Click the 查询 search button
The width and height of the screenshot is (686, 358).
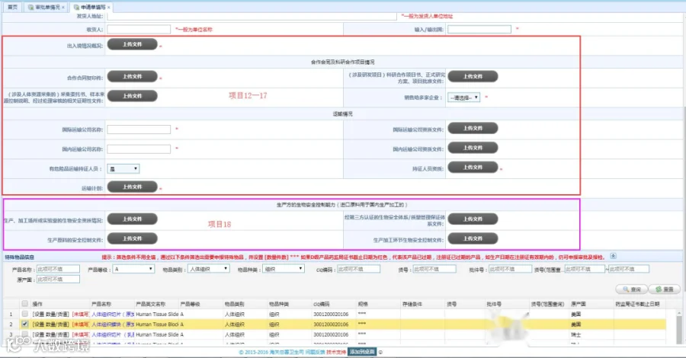[x=632, y=289]
